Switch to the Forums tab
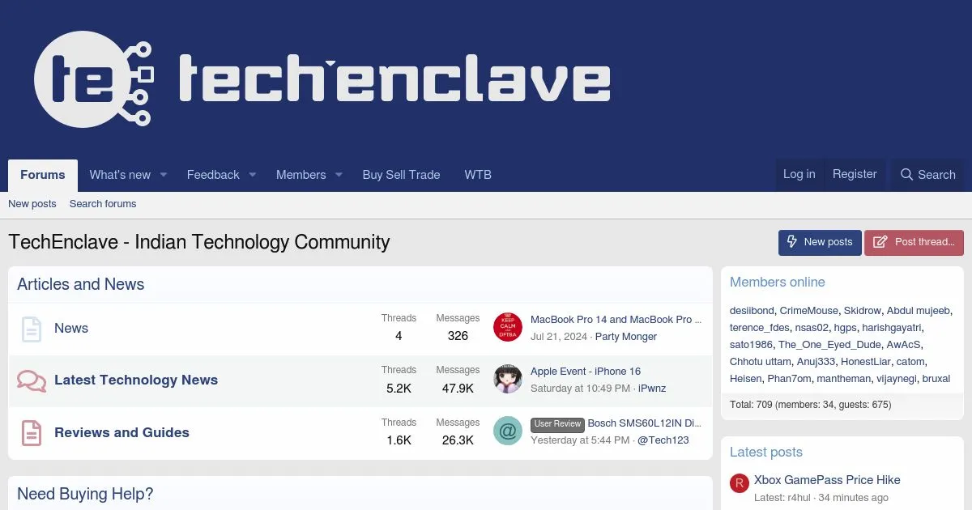The width and height of the screenshot is (972, 510). [43, 175]
